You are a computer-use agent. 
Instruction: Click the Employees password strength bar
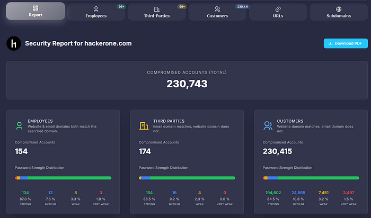click(x=63, y=178)
